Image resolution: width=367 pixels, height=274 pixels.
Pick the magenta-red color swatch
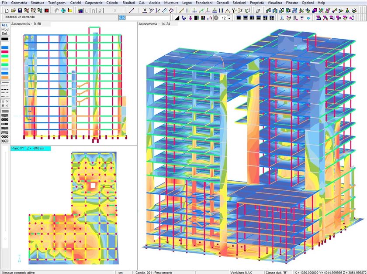(5, 52)
